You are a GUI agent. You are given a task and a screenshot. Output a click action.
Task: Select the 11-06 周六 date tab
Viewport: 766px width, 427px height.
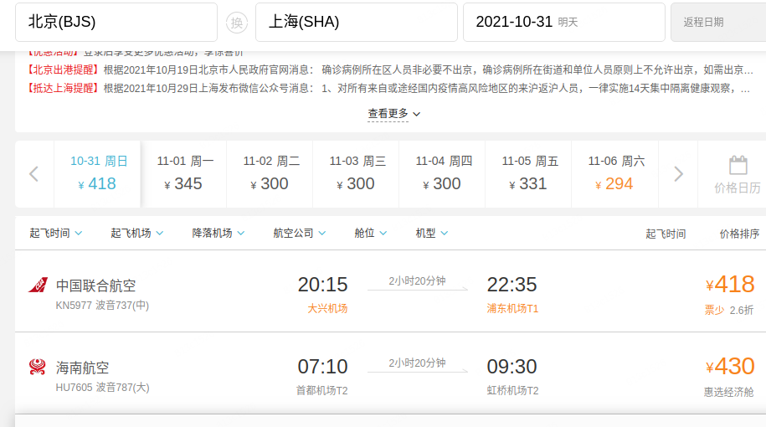click(x=614, y=174)
